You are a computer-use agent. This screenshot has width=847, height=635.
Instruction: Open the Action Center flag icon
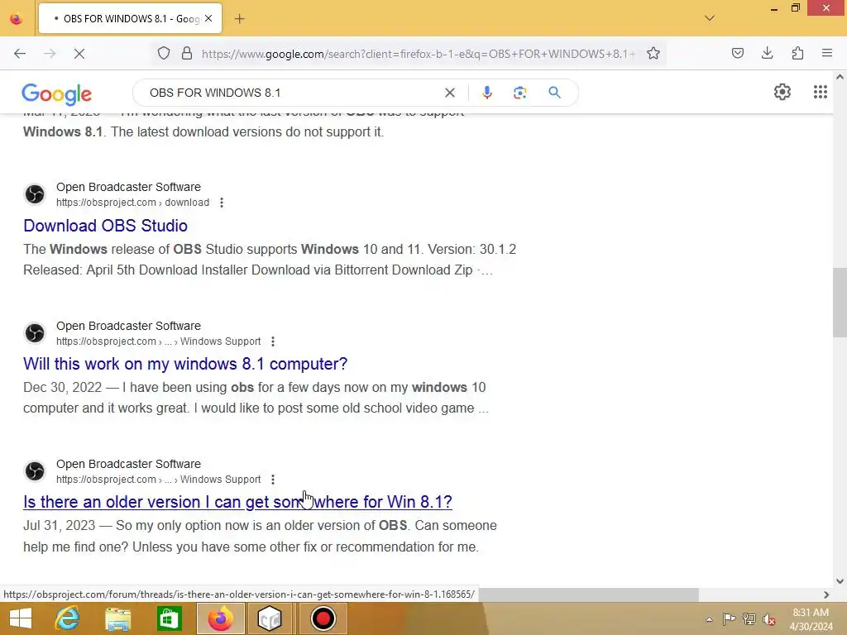pos(729,618)
